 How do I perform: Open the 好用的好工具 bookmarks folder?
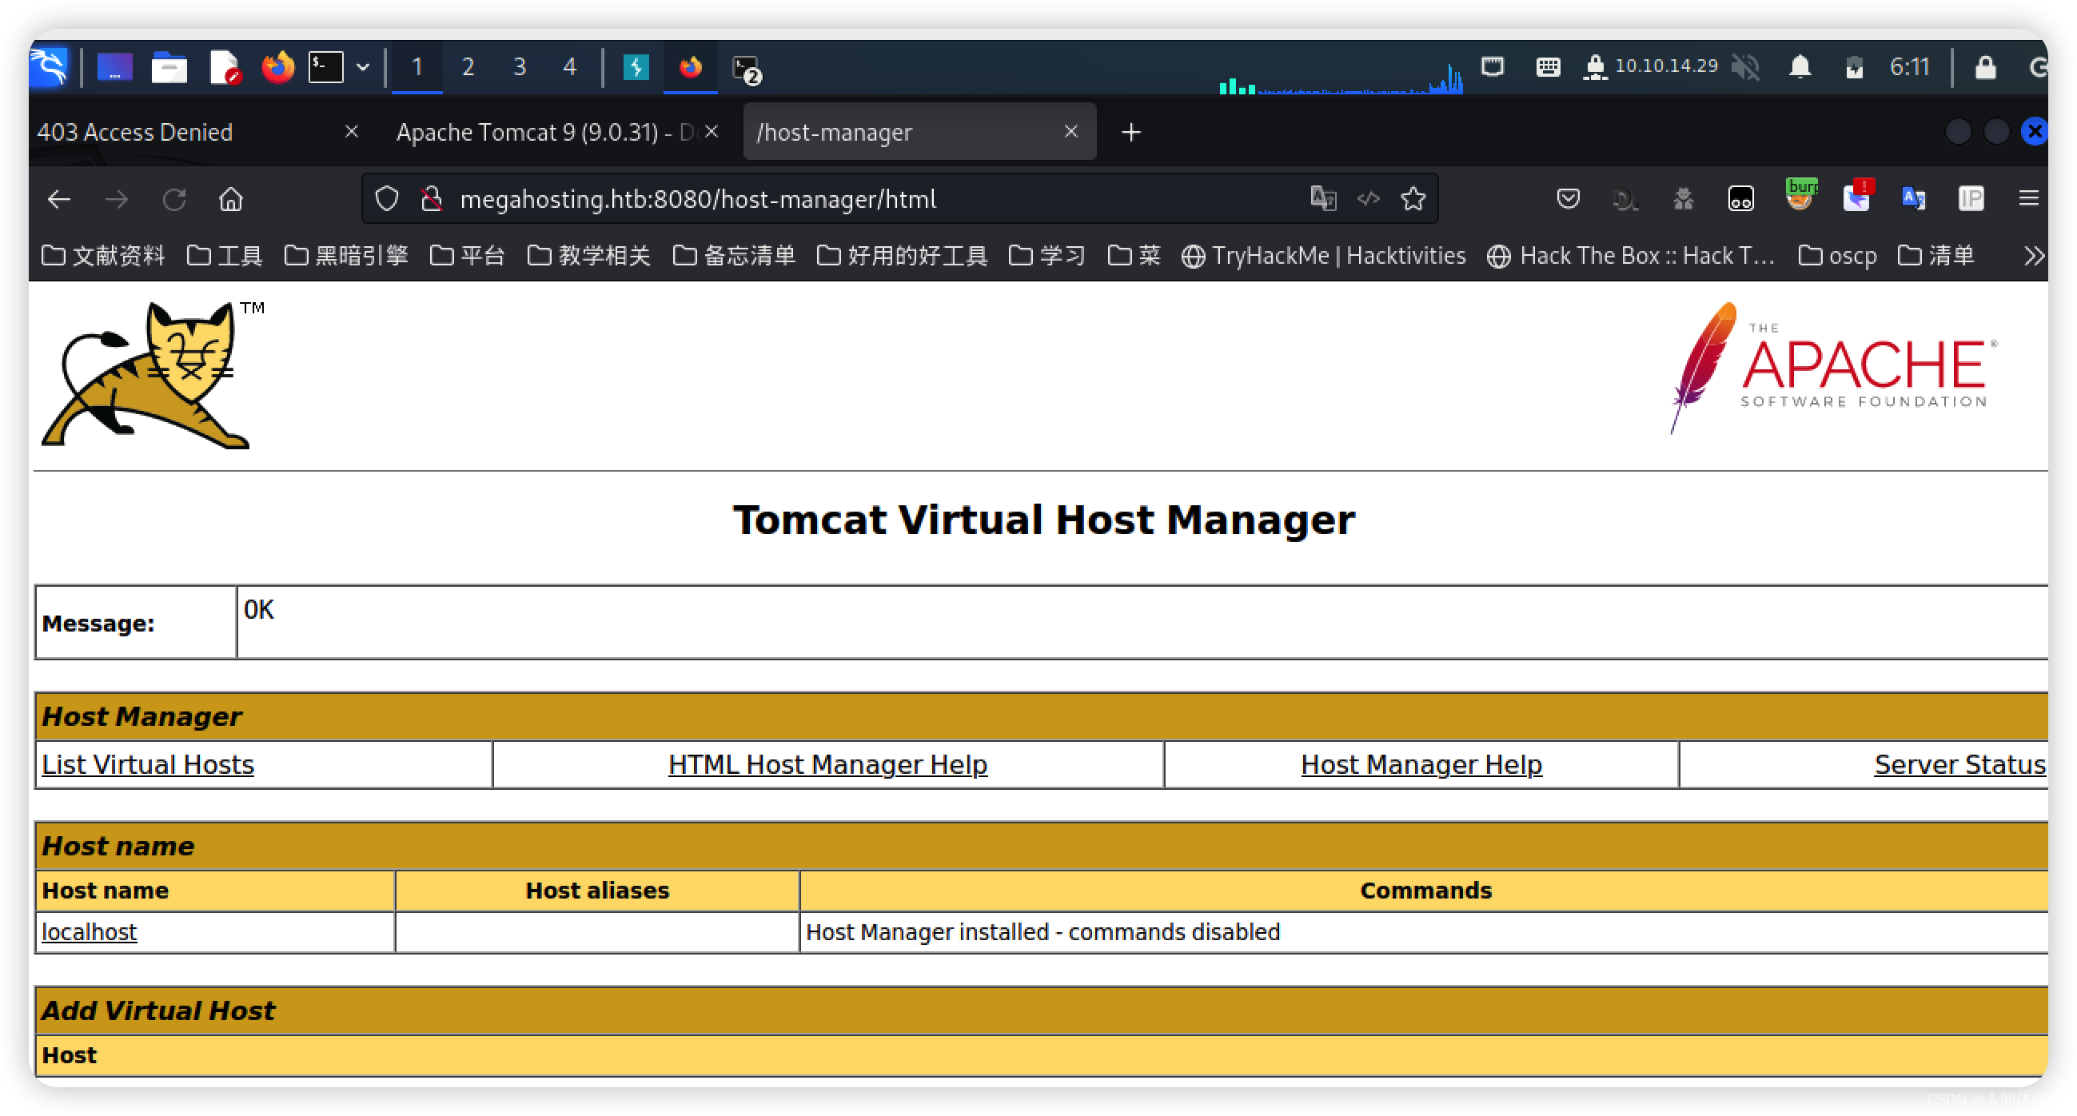(903, 256)
